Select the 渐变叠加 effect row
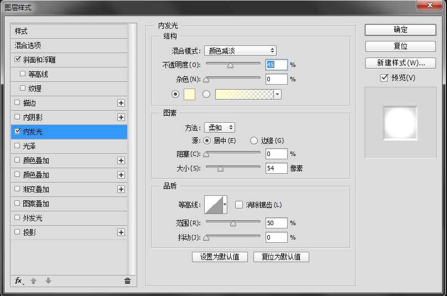Screen dimensions: 447x296 pyautogui.click(x=69, y=189)
